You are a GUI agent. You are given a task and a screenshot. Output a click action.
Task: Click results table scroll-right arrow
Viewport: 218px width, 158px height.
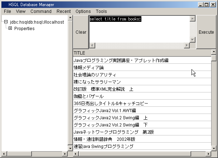coord(208,154)
